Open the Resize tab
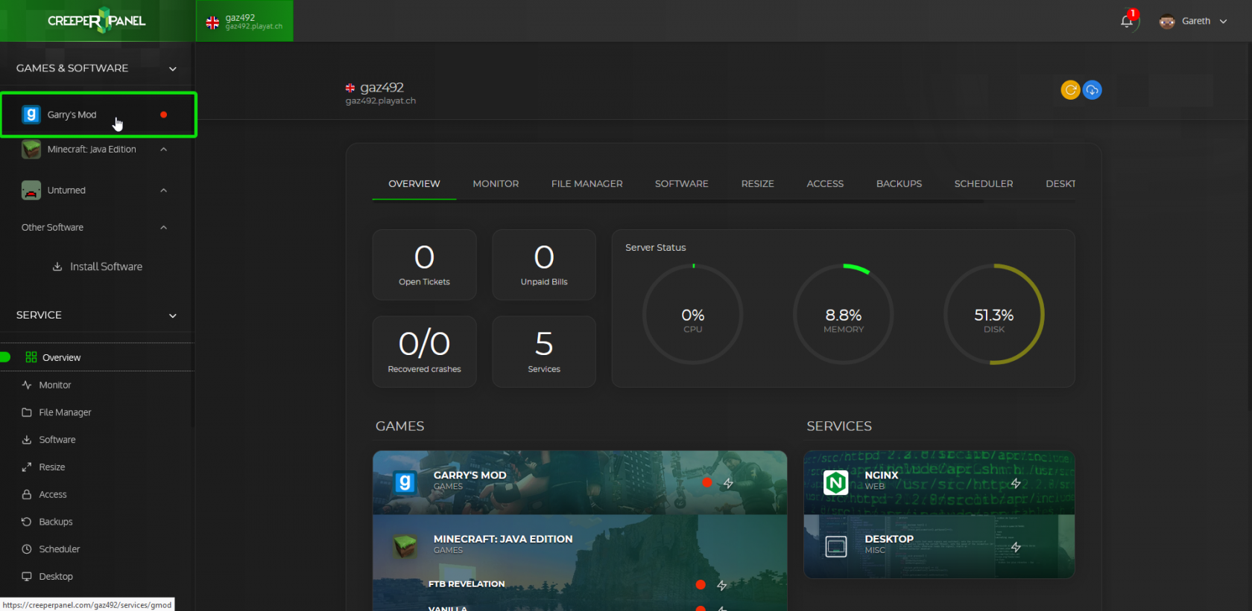Screen dimensions: 1252x611 tap(758, 184)
